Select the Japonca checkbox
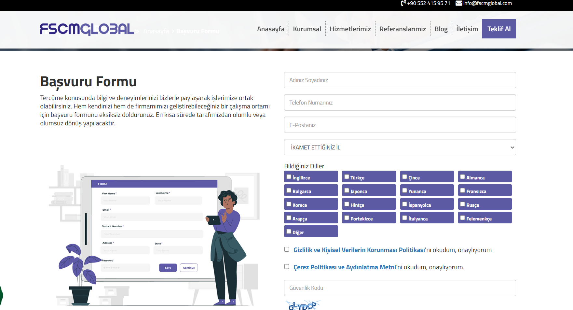 [x=347, y=190]
